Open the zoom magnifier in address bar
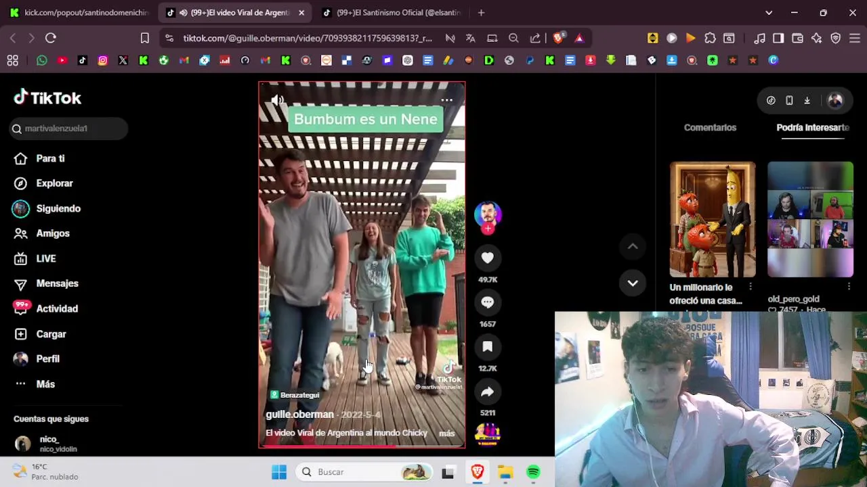Screen dimensions: 867x487 (x=513, y=38)
